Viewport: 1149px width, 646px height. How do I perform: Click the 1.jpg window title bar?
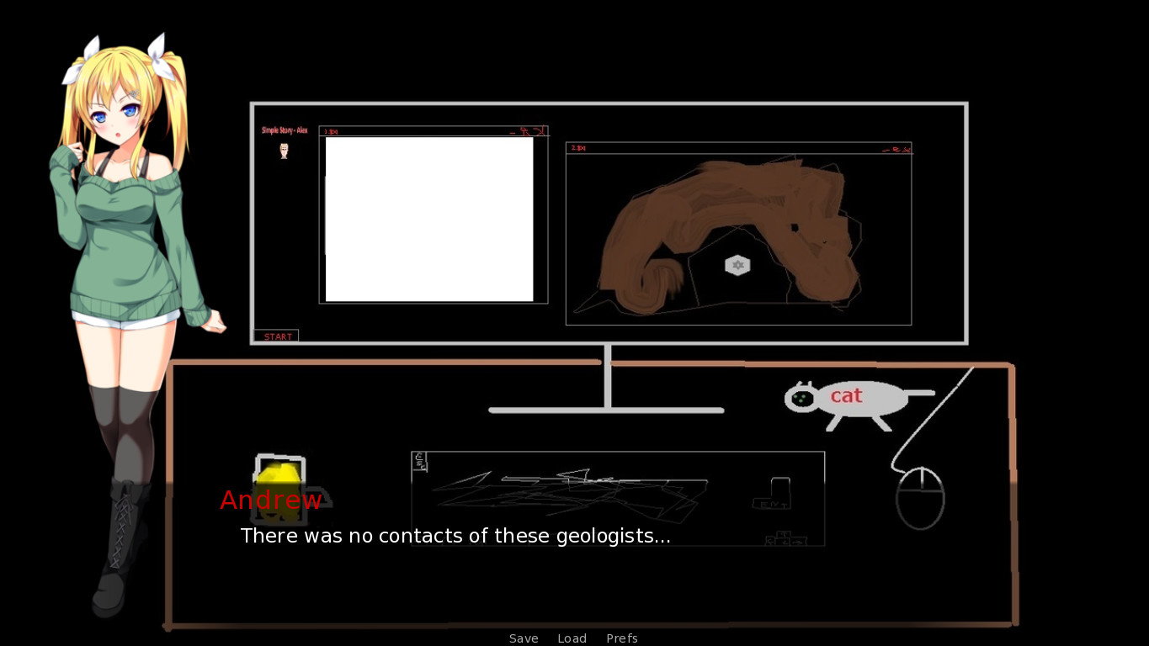[x=421, y=131]
